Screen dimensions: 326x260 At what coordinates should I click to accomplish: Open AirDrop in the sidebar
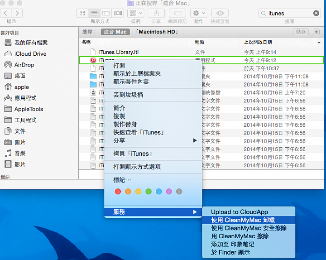click(19, 65)
